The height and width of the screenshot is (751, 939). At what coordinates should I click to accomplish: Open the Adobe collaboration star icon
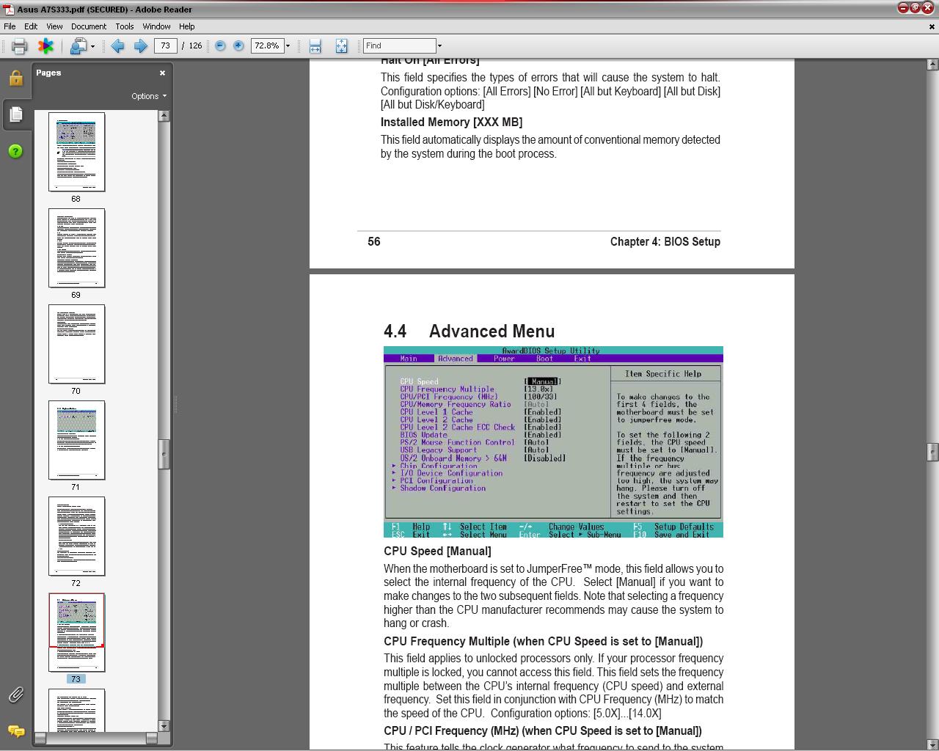(x=45, y=45)
